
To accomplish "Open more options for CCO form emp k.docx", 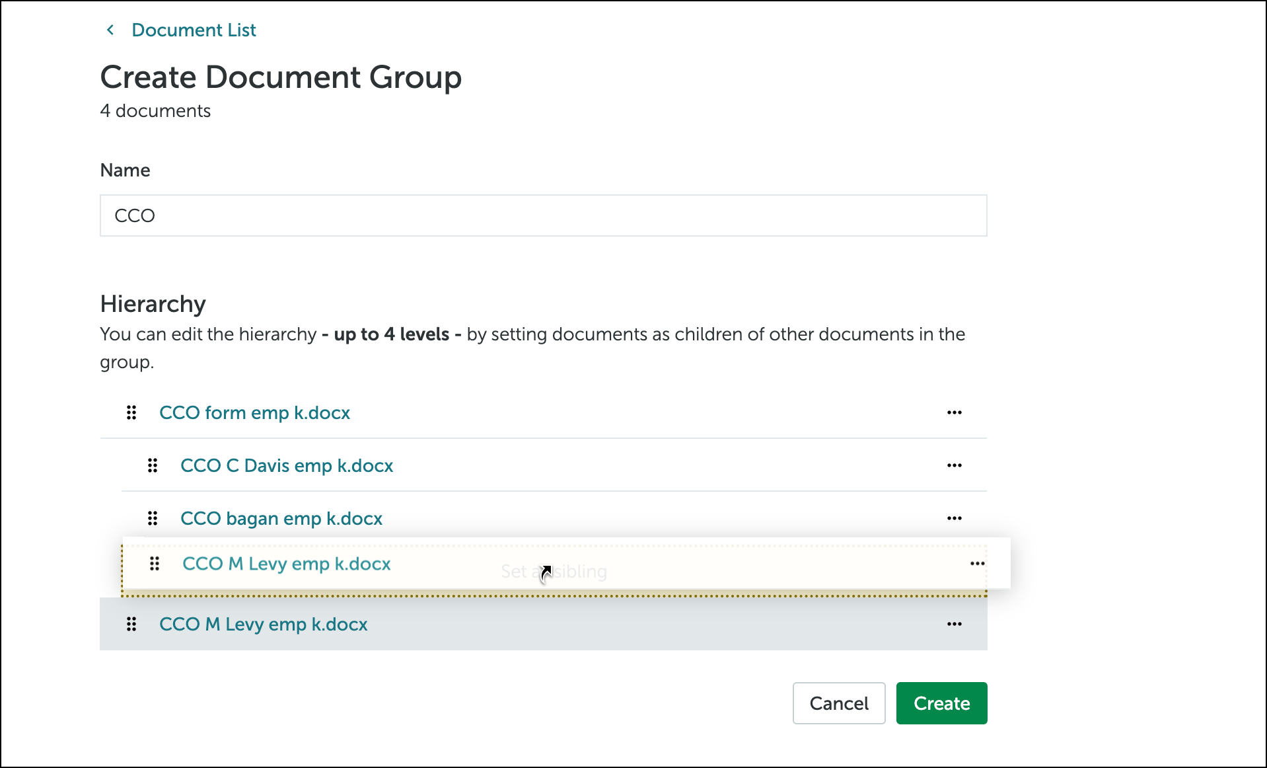I will tap(954, 412).
